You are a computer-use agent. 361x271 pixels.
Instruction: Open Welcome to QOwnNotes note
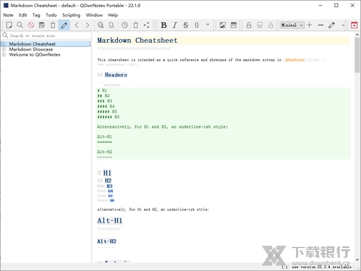pos(34,55)
